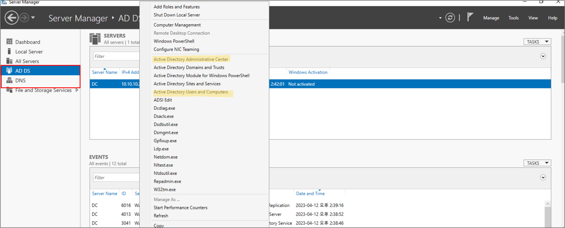The height and width of the screenshot is (228, 565).
Task: Select event ID 3041 row
Action: (126, 223)
